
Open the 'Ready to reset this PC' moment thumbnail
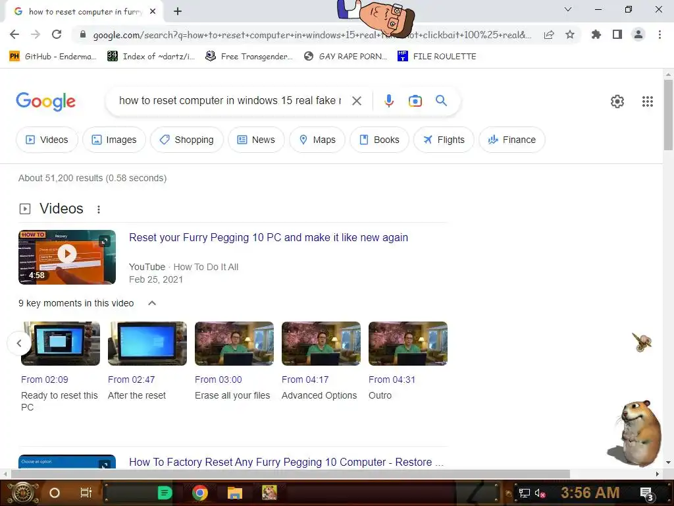click(61, 343)
